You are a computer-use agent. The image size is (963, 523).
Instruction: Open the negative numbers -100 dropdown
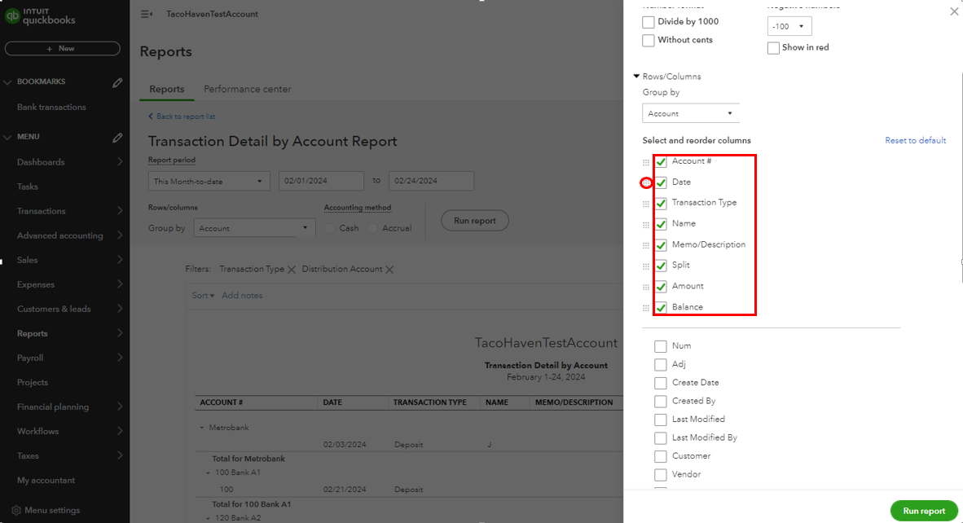pyautogui.click(x=789, y=26)
